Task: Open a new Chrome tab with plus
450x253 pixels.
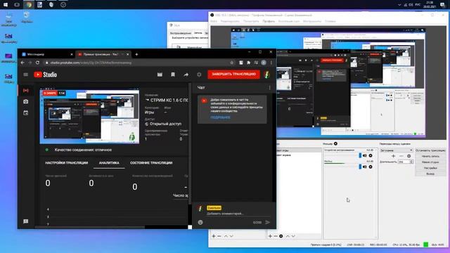Action: pyautogui.click(x=136, y=54)
